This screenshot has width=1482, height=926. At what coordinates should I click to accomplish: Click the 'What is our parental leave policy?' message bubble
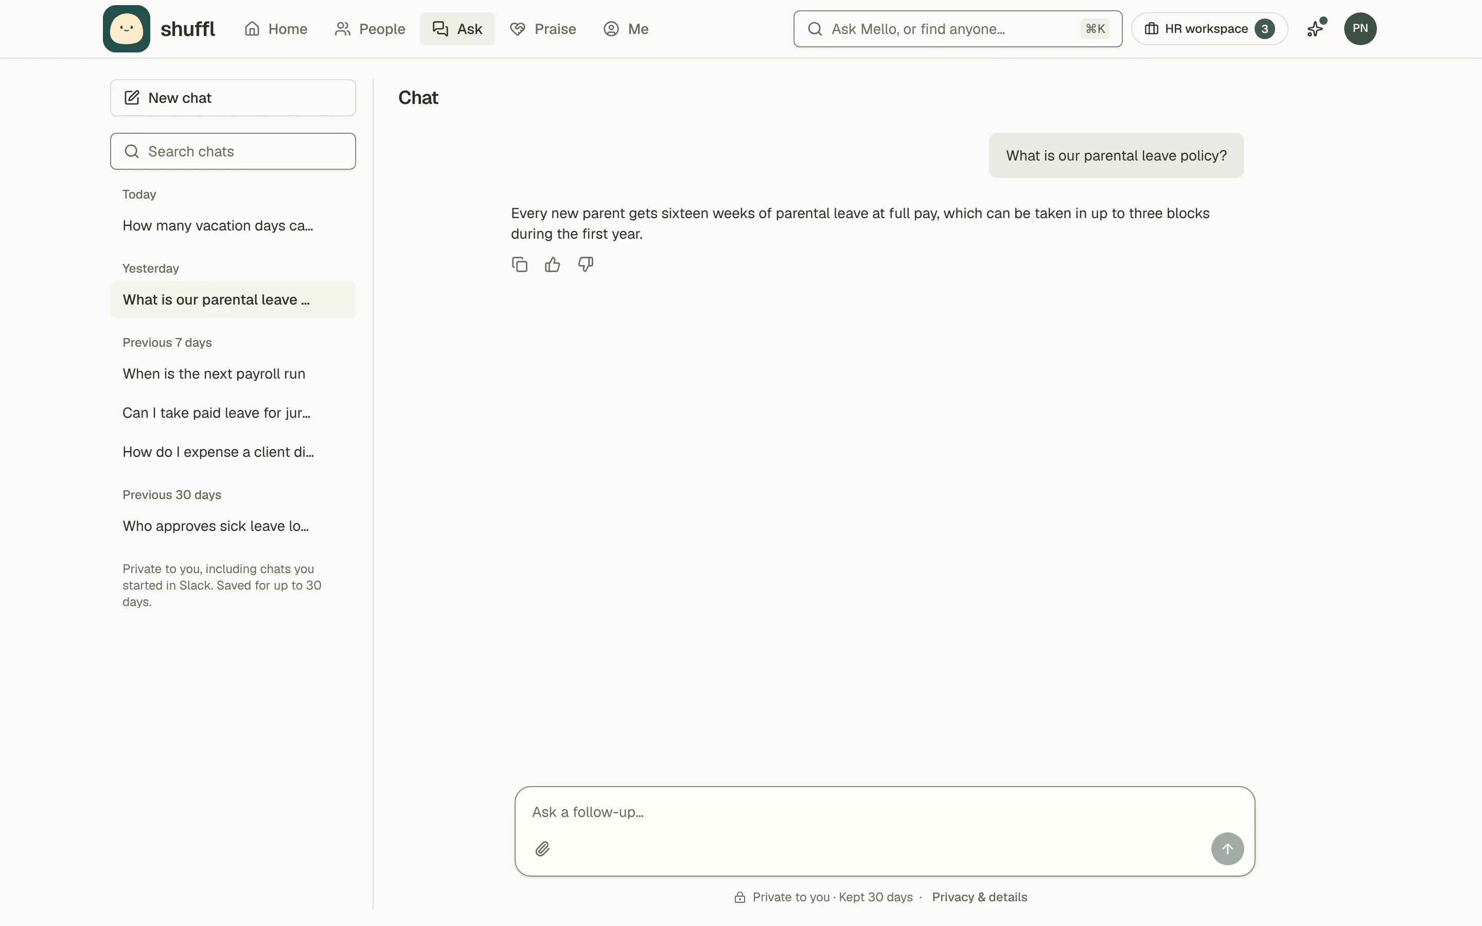(x=1116, y=155)
